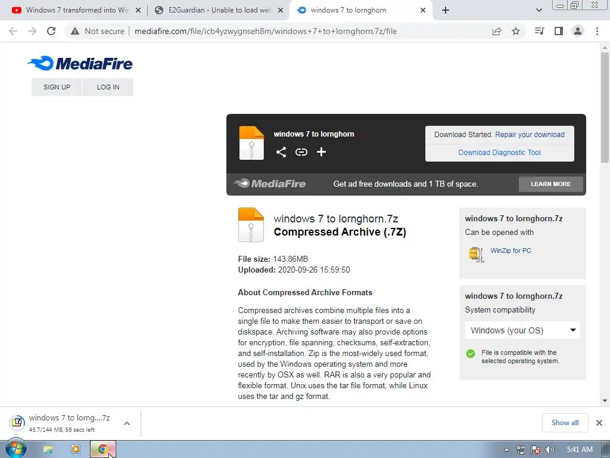The width and height of the screenshot is (610, 458).
Task: Open the Windows Start button
Action: pyautogui.click(x=15, y=449)
